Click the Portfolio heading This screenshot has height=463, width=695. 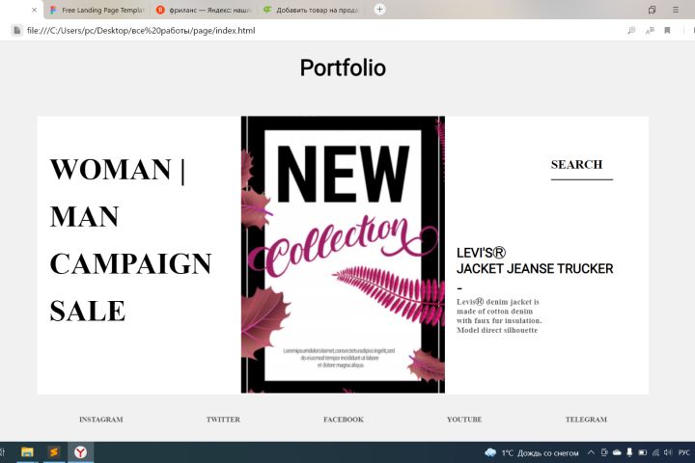coord(343,68)
